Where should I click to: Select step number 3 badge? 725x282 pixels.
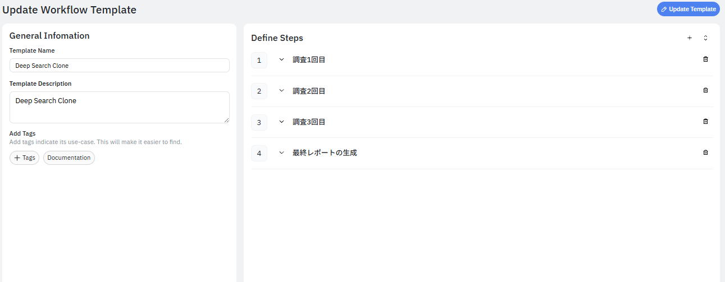(259, 122)
